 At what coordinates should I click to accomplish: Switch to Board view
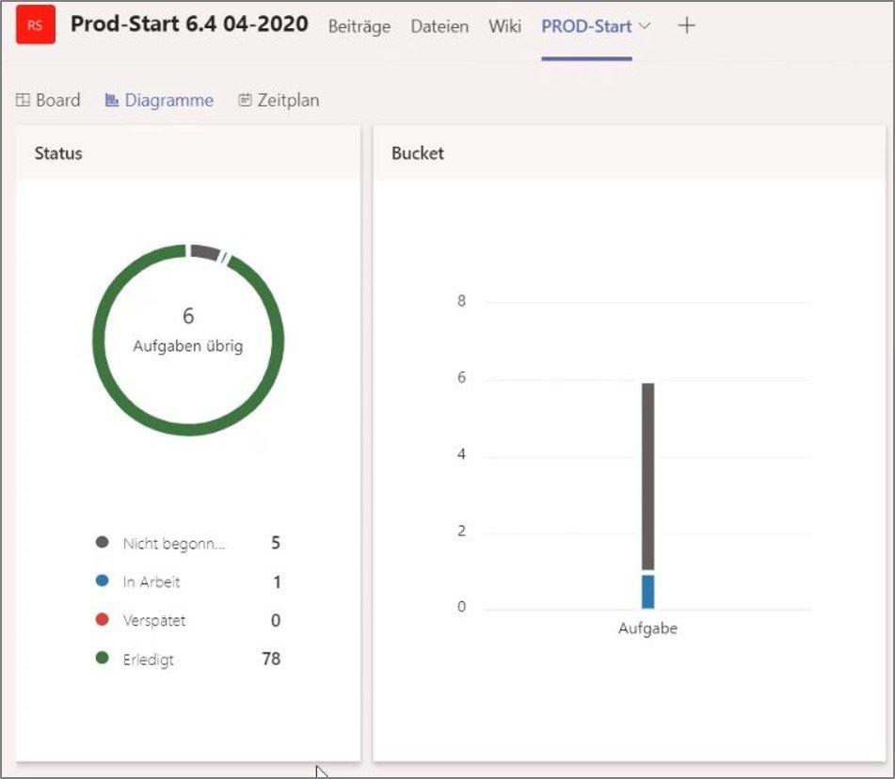(x=57, y=100)
